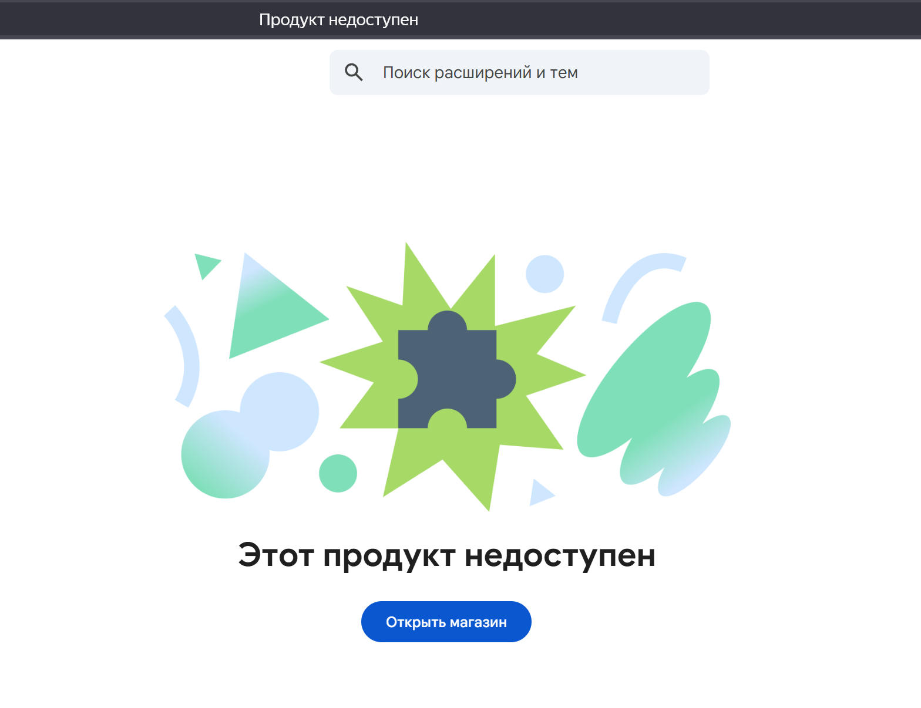Click the small solid green circle
This screenshot has width=921, height=708.
coord(338,473)
